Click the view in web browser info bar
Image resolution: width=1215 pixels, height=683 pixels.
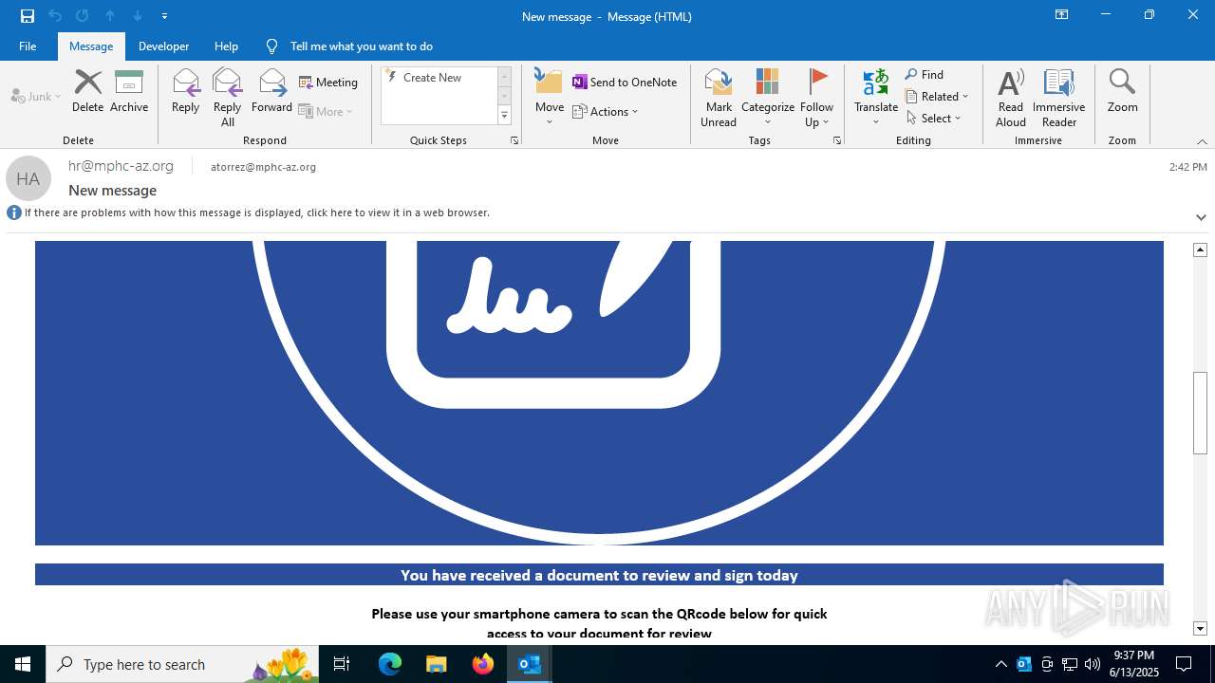point(256,212)
